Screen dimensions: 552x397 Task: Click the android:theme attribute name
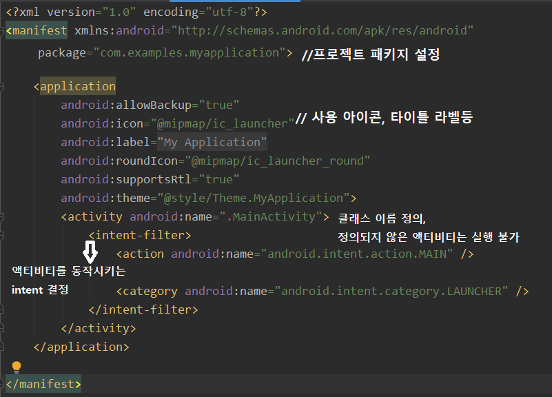tap(105, 198)
